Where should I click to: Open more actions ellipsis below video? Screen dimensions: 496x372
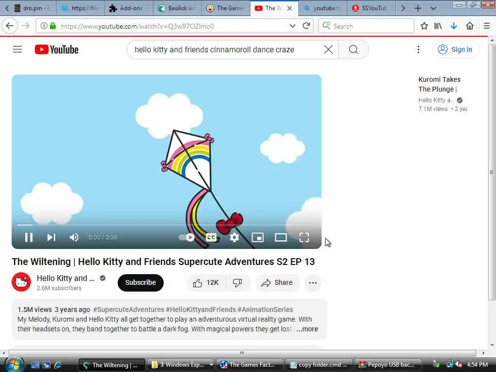313,283
